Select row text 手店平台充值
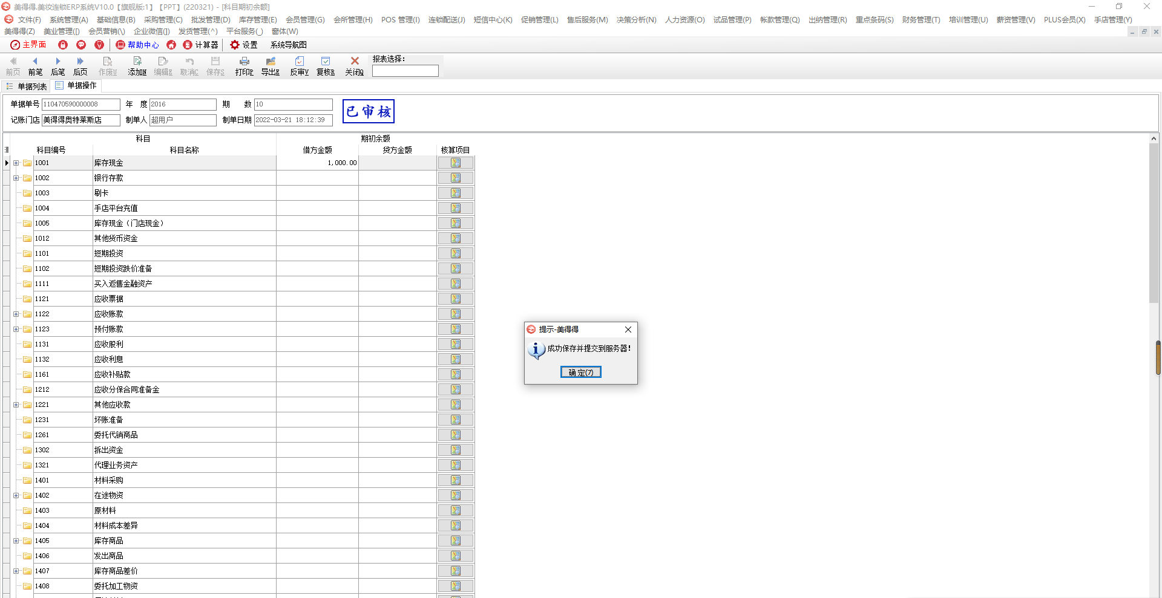This screenshot has height=598, width=1162. click(x=116, y=208)
